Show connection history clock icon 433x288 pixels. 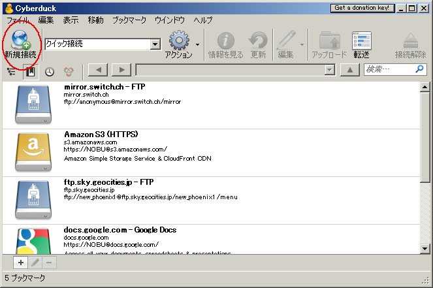tap(50, 72)
